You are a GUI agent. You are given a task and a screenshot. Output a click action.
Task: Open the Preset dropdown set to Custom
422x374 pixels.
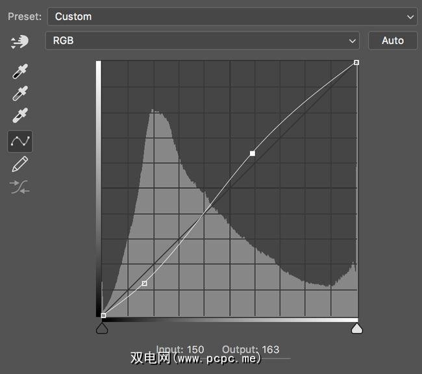pyautogui.click(x=232, y=16)
